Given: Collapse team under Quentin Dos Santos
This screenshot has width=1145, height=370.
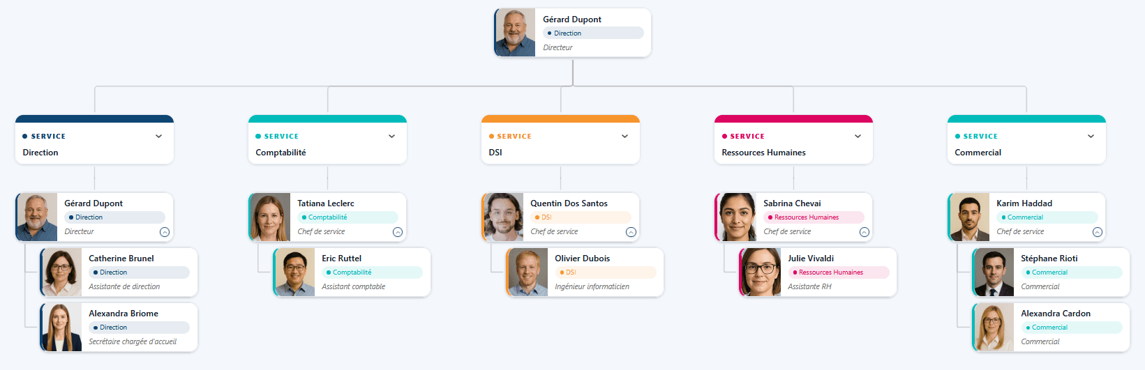Looking at the screenshot, I should (631, 232).
